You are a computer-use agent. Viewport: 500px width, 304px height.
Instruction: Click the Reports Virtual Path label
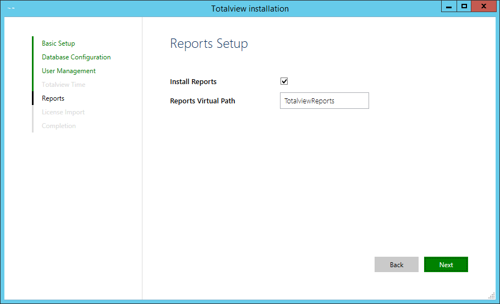[202, 101]
